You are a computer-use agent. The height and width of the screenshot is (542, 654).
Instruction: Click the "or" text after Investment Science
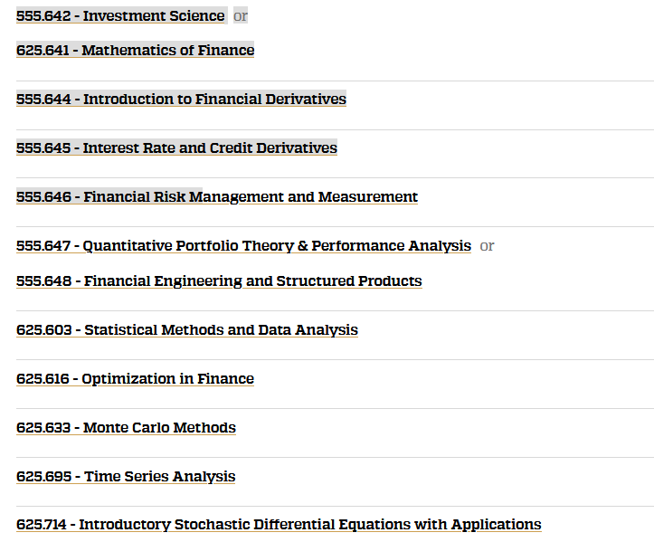click(x=241, y=16)
